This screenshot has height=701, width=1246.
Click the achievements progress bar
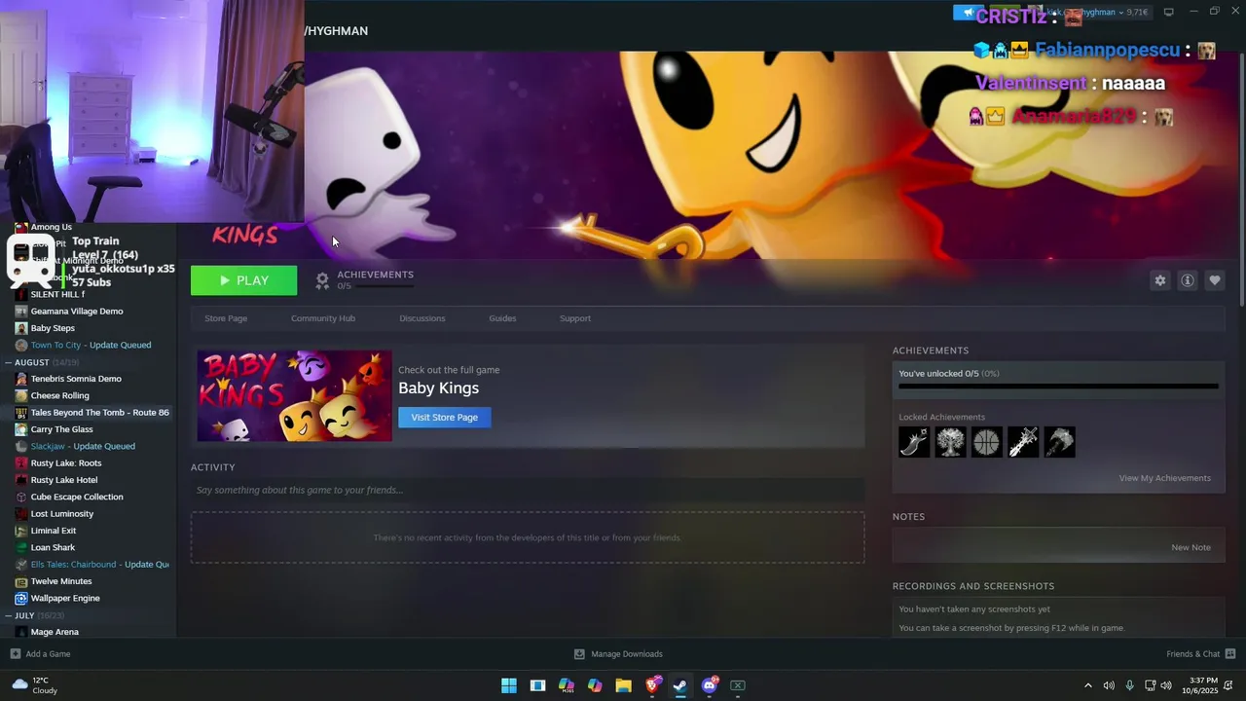(x=1058, y=387)
